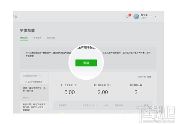
Task: Click the green 邀请 button
Action: click(x=86, y=63)
